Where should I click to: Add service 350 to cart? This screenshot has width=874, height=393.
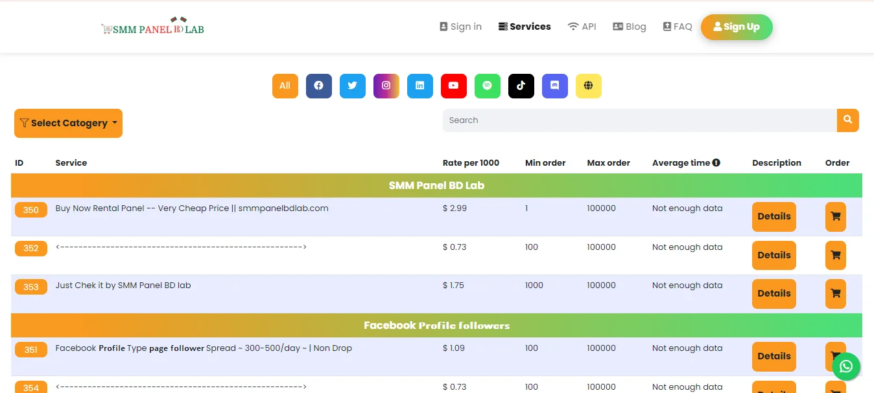tap(835, 217)
